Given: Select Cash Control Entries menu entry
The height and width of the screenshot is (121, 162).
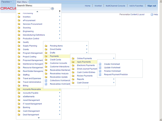Looking at the screenshot, I should coord(86,72).
